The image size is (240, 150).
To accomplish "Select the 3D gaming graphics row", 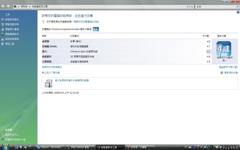I will pos(127,57).
